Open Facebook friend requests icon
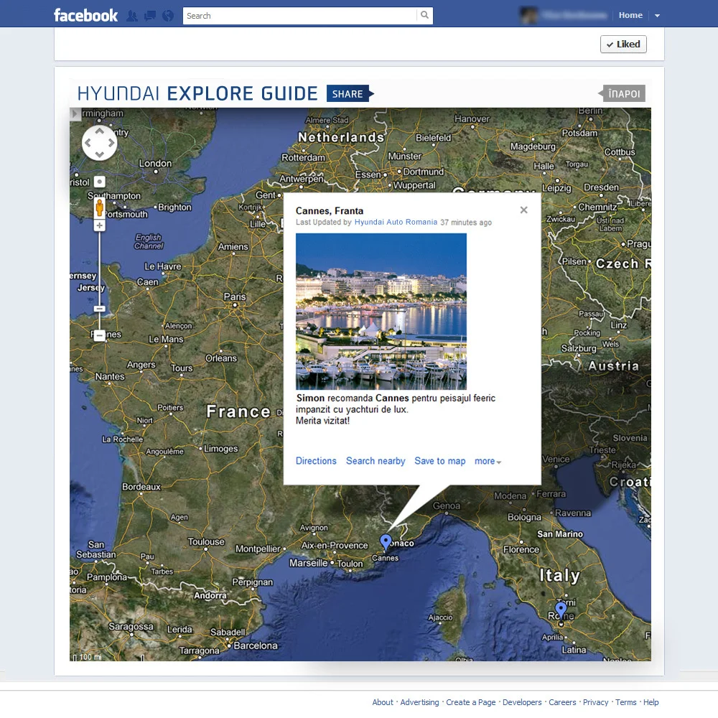The image size is (718, 718). [132, 16]
